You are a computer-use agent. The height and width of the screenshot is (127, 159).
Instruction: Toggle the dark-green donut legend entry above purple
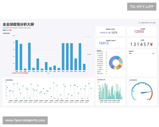coord(98,71)
